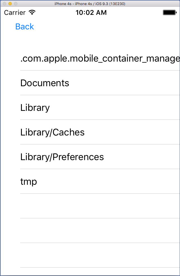This screenshot has height=276, width=180.
Task: Tap the partial empty row at list bottom
Action: point(100,272)
